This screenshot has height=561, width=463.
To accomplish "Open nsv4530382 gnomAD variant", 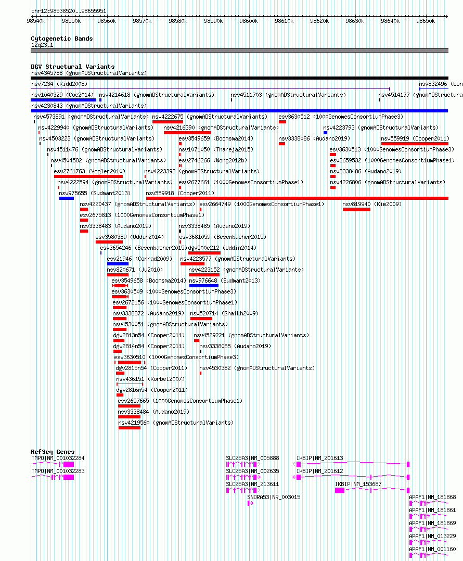I will click(x=257, y=368).
